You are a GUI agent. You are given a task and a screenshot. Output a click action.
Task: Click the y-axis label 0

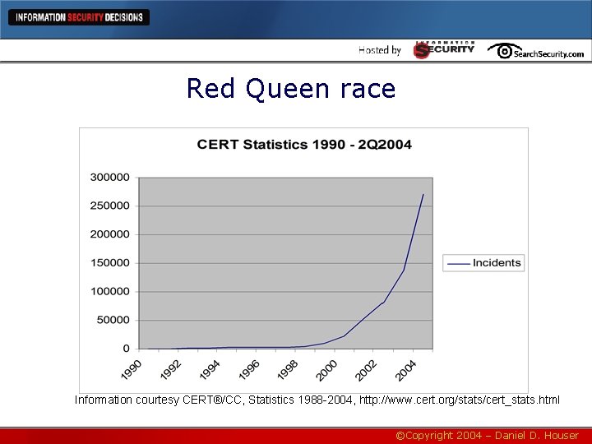126,349
